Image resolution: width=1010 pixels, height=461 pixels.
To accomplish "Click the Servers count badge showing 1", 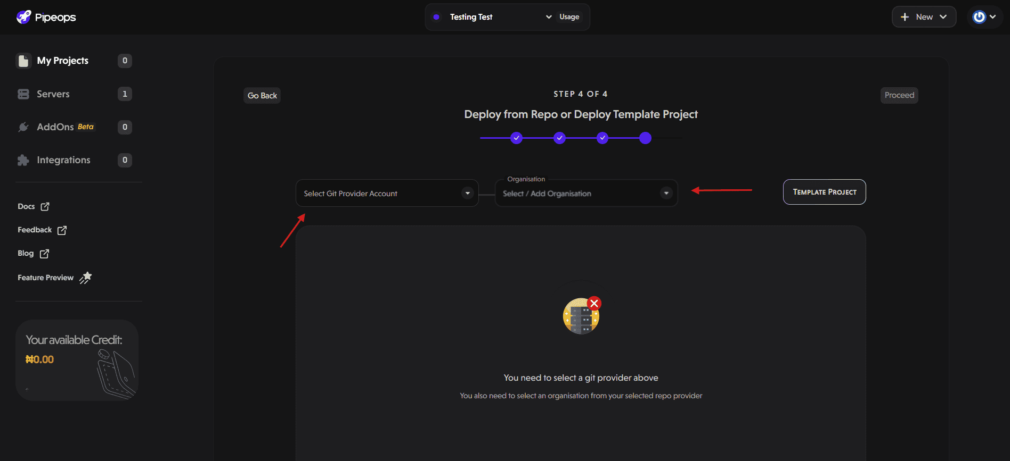I will 125,94.
